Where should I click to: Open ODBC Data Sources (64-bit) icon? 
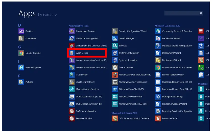click(72, 104)
